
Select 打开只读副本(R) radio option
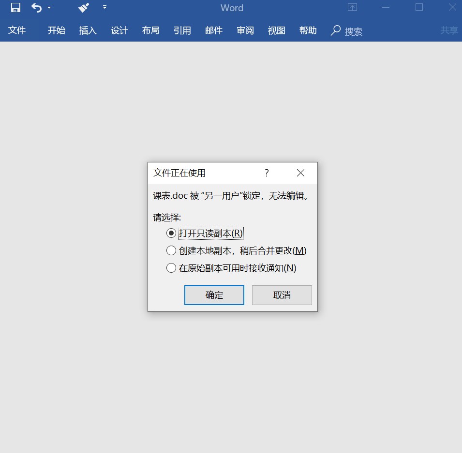coord(205,234)
